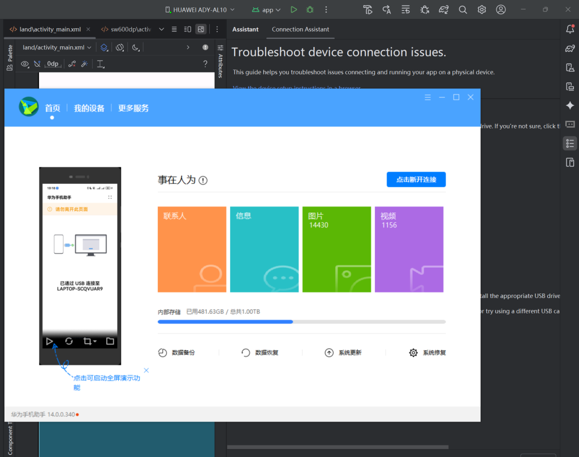Screen dimensions: 579x457
Task: Click the 点击断开连接 disconnect button
Action: [x=416, y=179]
